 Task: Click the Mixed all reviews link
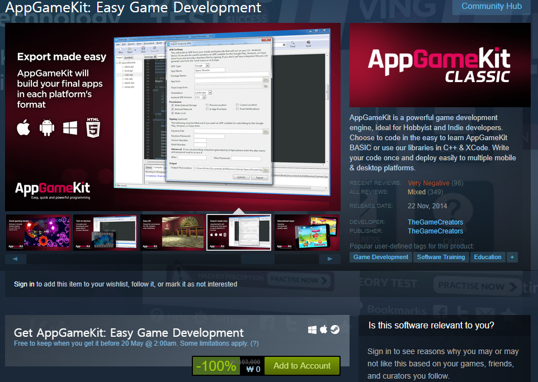click(x=417, y=192)
